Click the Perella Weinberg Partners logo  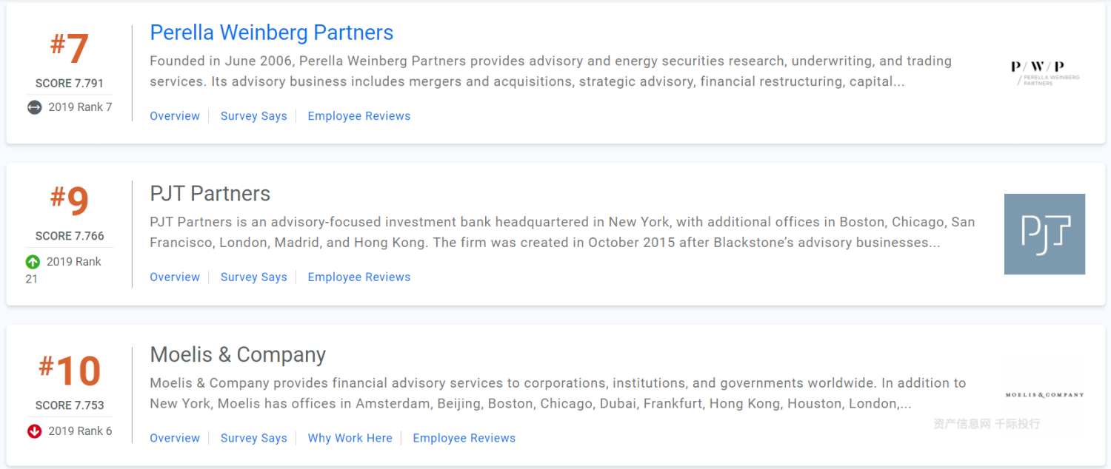[x=1044, y=72]
